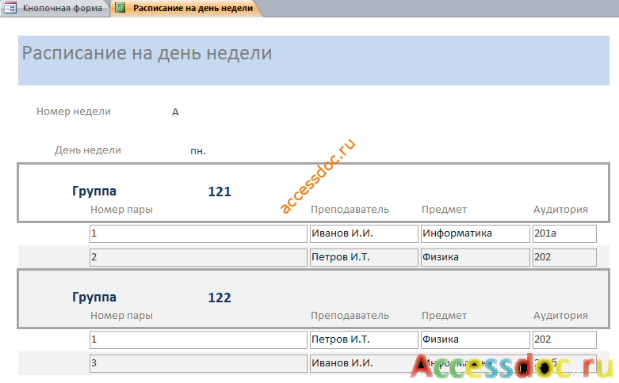
Task: Click the group number 121
Action: (220, 191)
